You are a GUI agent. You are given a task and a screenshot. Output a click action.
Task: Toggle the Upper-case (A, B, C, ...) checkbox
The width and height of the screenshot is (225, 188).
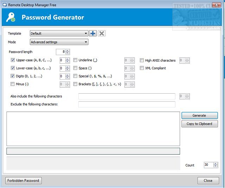pyautogui.click(x=13, y=60)
